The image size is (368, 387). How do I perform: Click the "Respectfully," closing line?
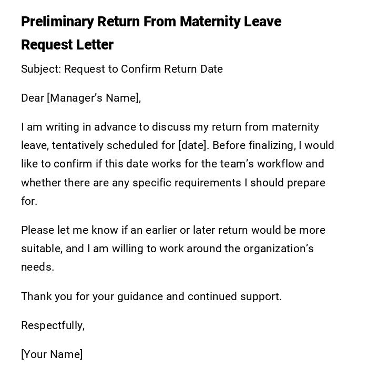[x=53, y=325]
